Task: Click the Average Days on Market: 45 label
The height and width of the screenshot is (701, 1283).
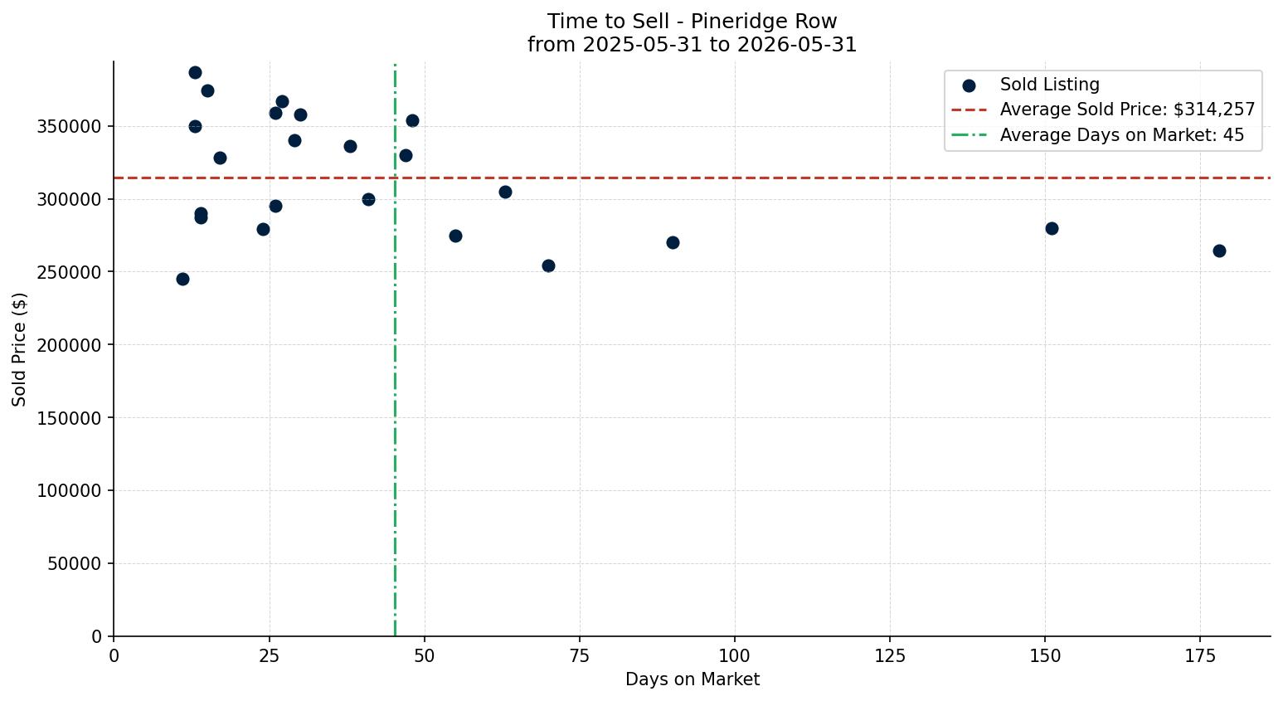Action: click(x=1122, y=135)
